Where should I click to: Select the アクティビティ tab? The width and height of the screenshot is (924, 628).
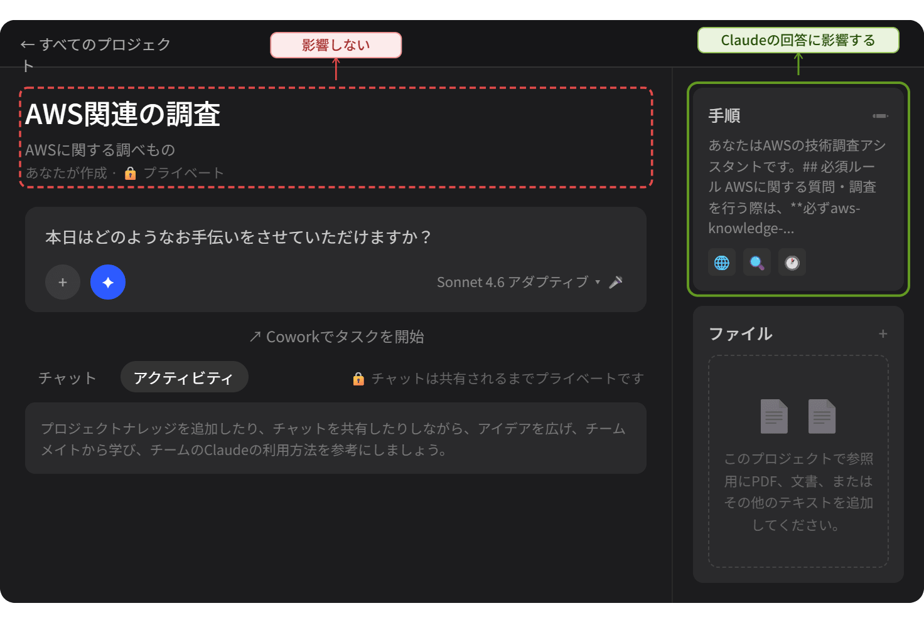184,377
